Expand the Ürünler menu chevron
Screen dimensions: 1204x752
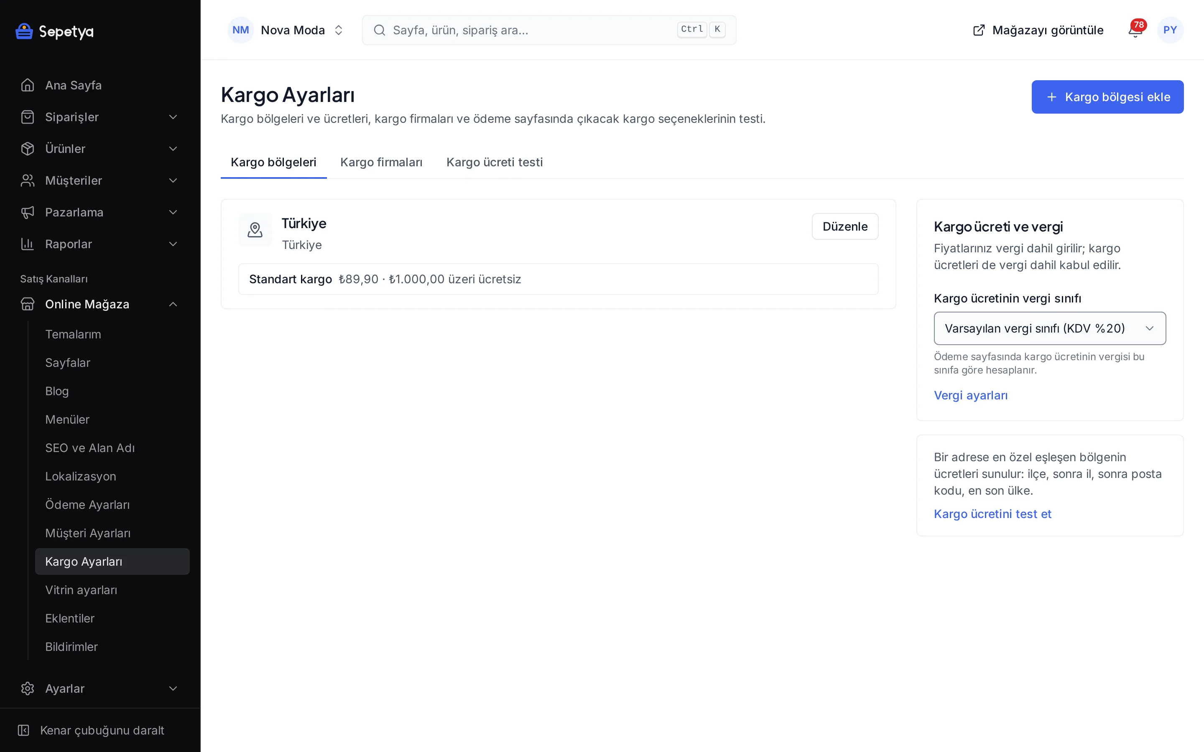(x=173, y=149)
